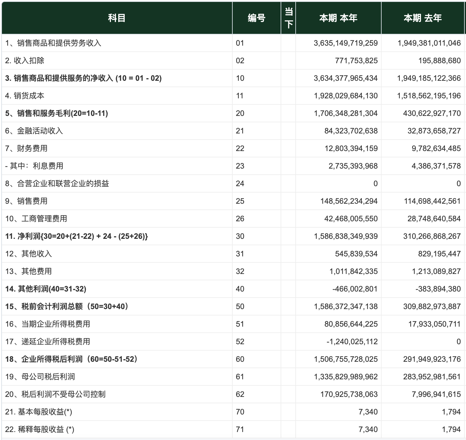466x440 pixels.
Task: Select the 9、销售费用 row label
Action: [26, 201]
